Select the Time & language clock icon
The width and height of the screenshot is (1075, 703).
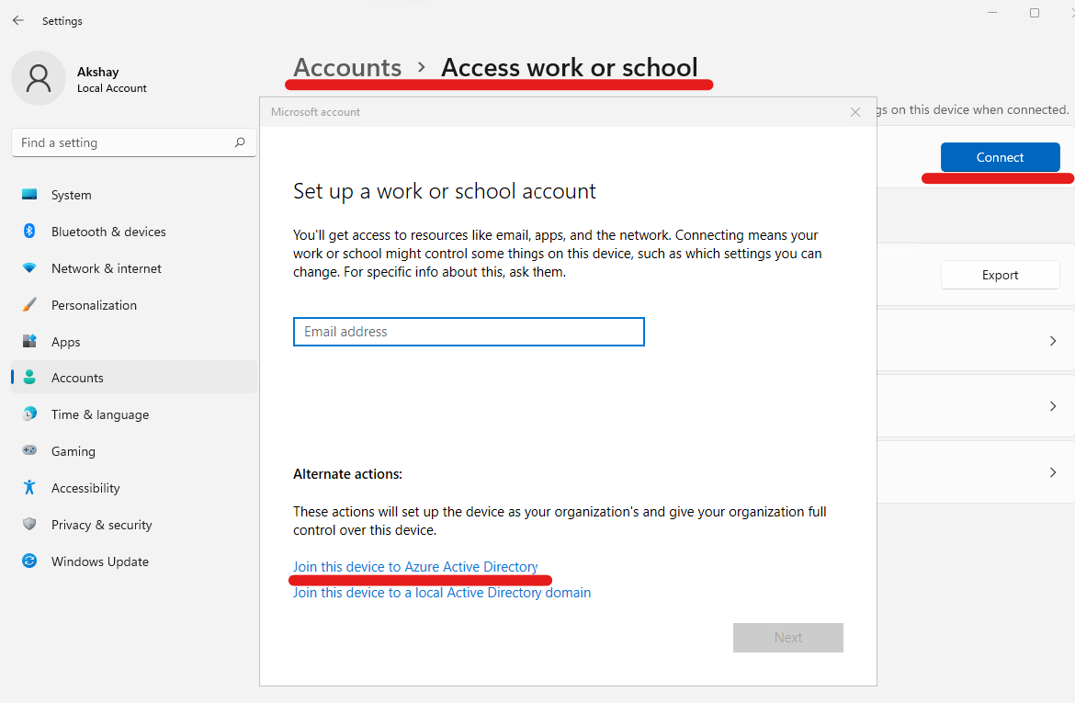(28, 414)
